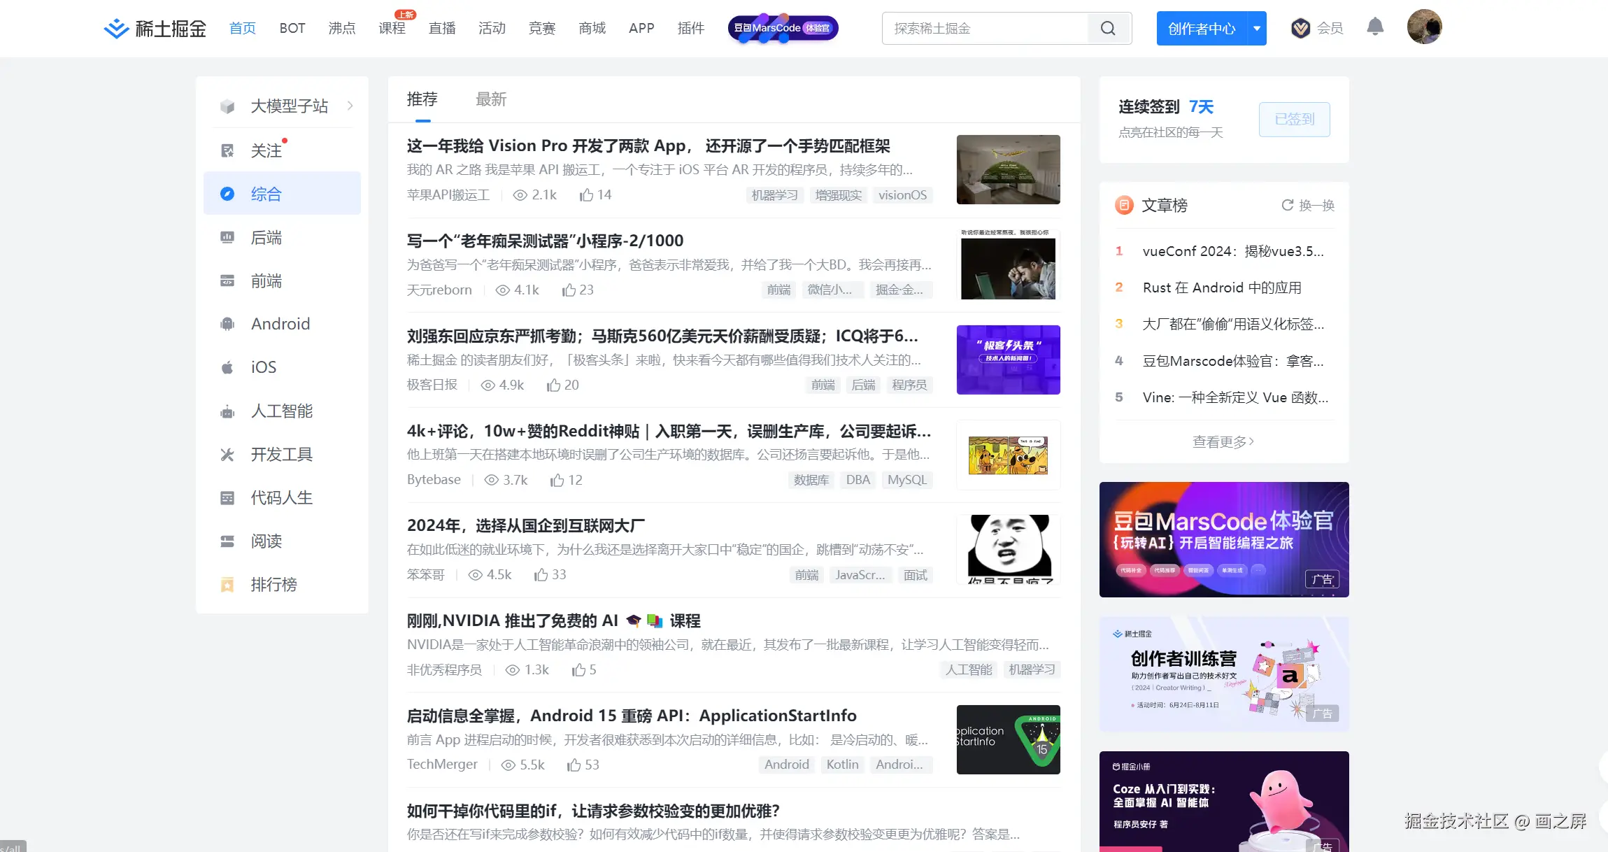Click the search magnifier icon

coord(1108,29)
